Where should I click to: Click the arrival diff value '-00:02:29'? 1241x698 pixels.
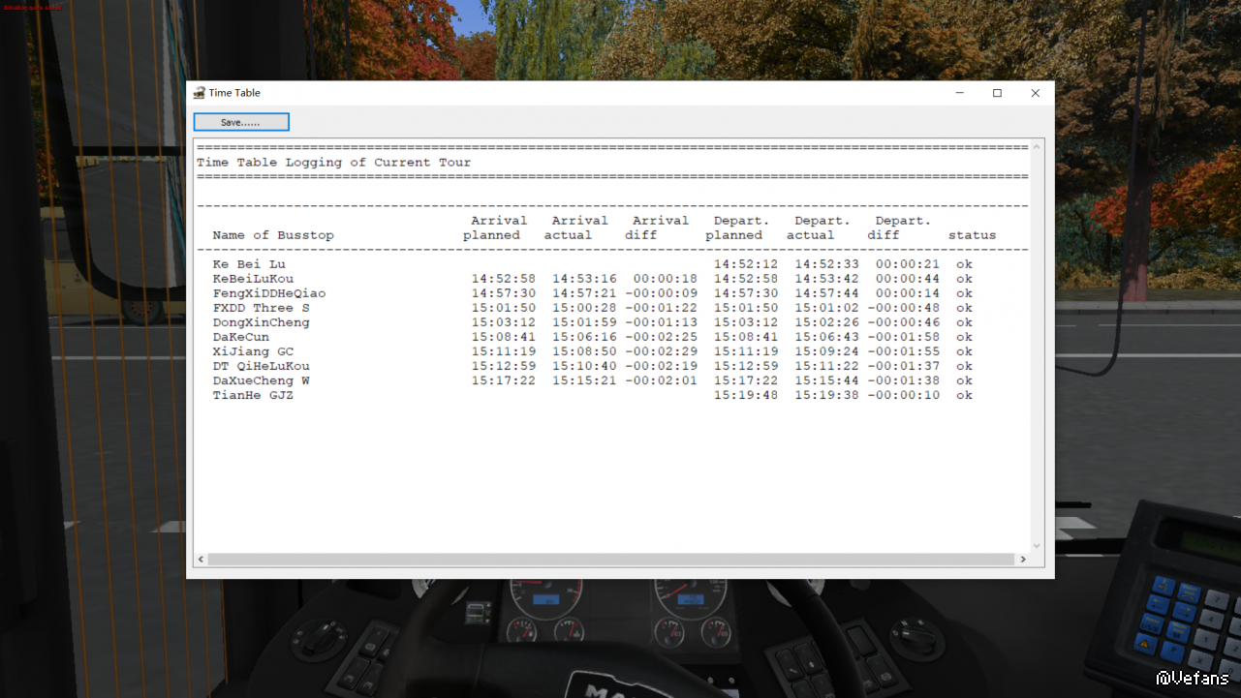[662, 351]
